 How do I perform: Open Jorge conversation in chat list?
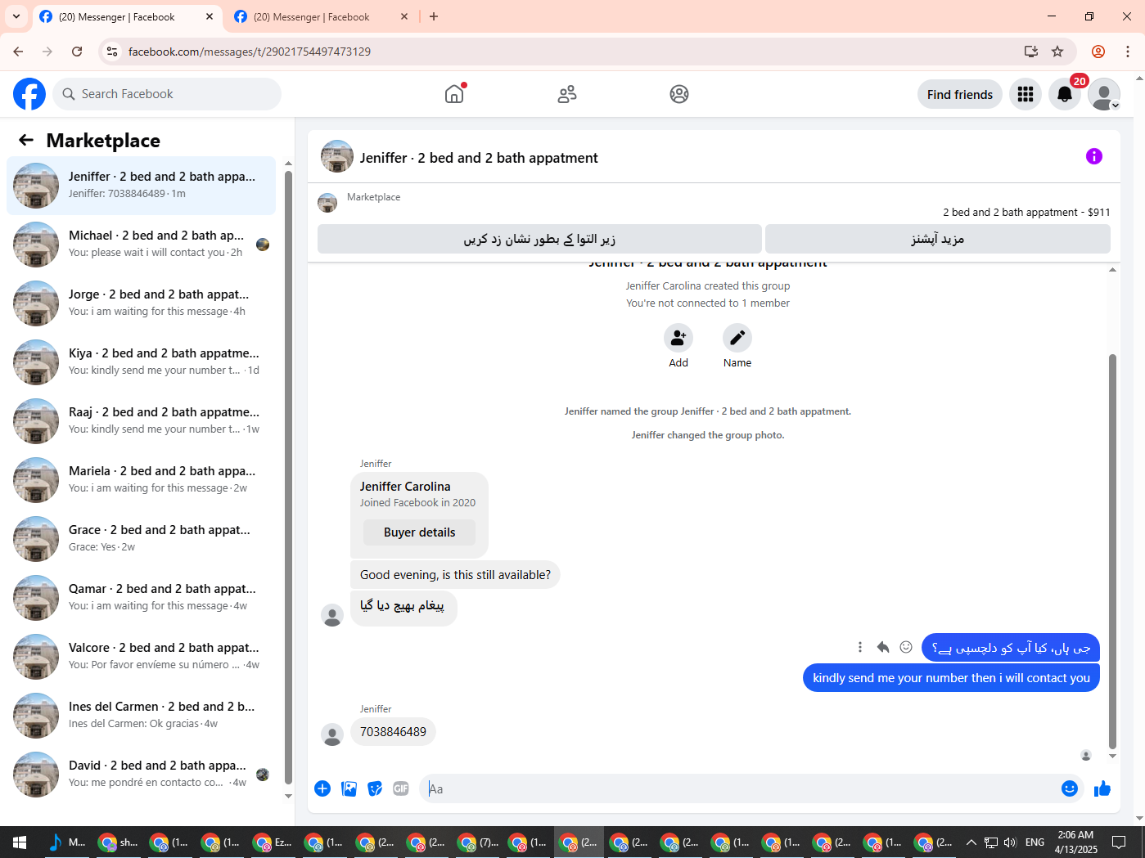(x=141, y=303)
